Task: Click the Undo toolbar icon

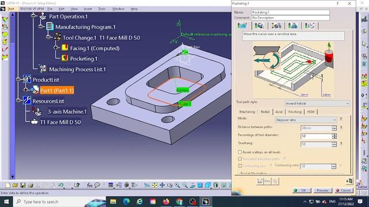Action: 61,185
